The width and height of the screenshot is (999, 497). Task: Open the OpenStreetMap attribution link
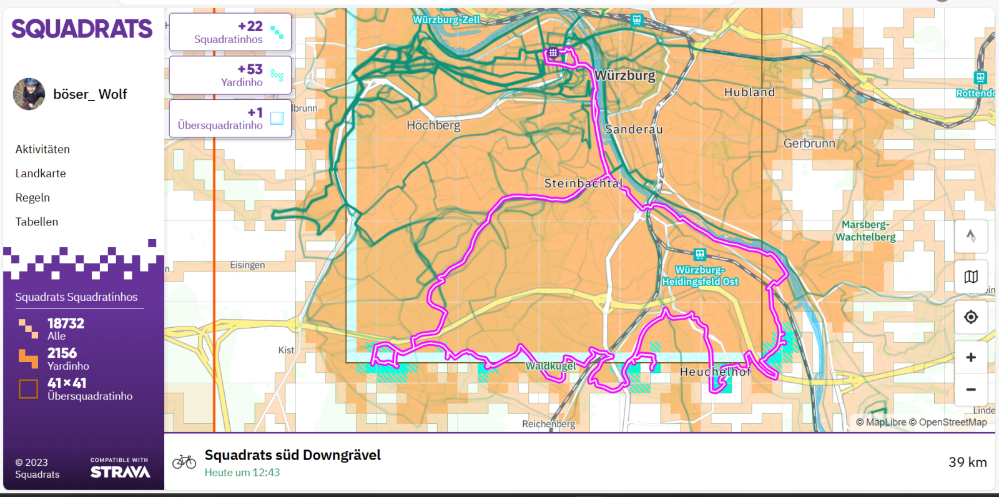[x=948, y=423]
